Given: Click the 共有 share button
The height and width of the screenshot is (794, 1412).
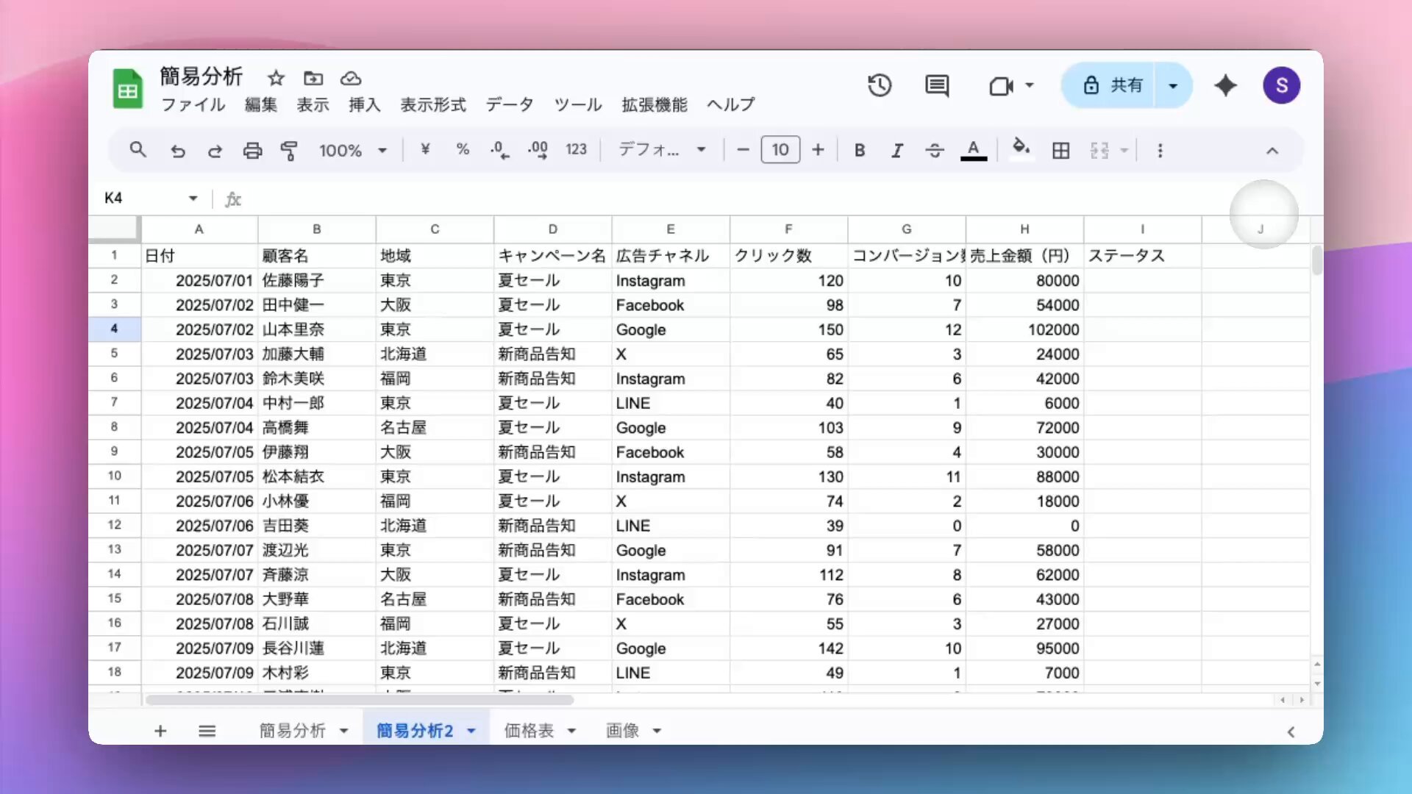Looking at the screenshot, I should [x=1112, y=86].
